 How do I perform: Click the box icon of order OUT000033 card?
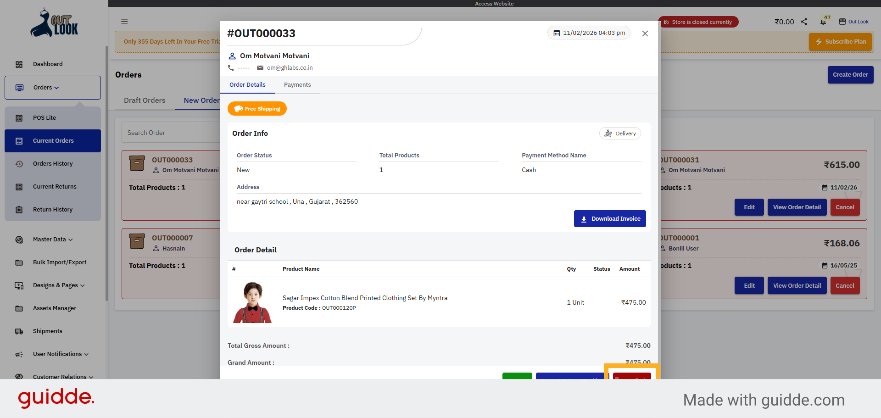point(137,163)
